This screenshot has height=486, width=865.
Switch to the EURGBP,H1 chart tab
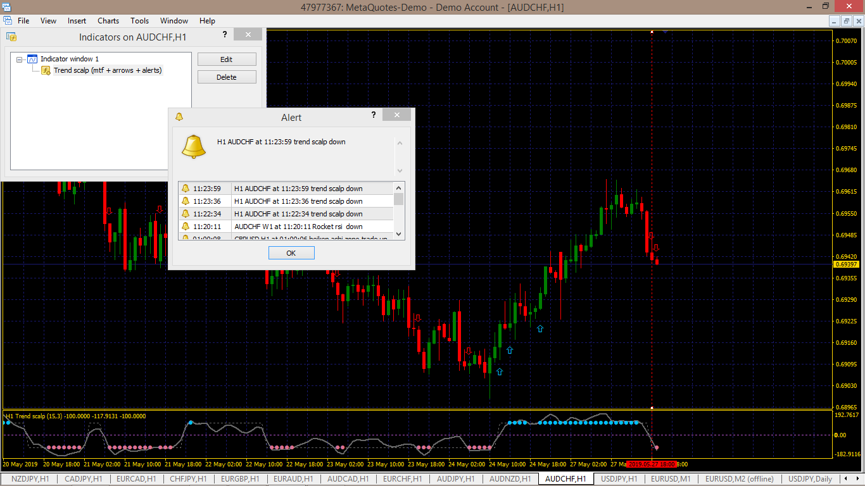[241, 479]
